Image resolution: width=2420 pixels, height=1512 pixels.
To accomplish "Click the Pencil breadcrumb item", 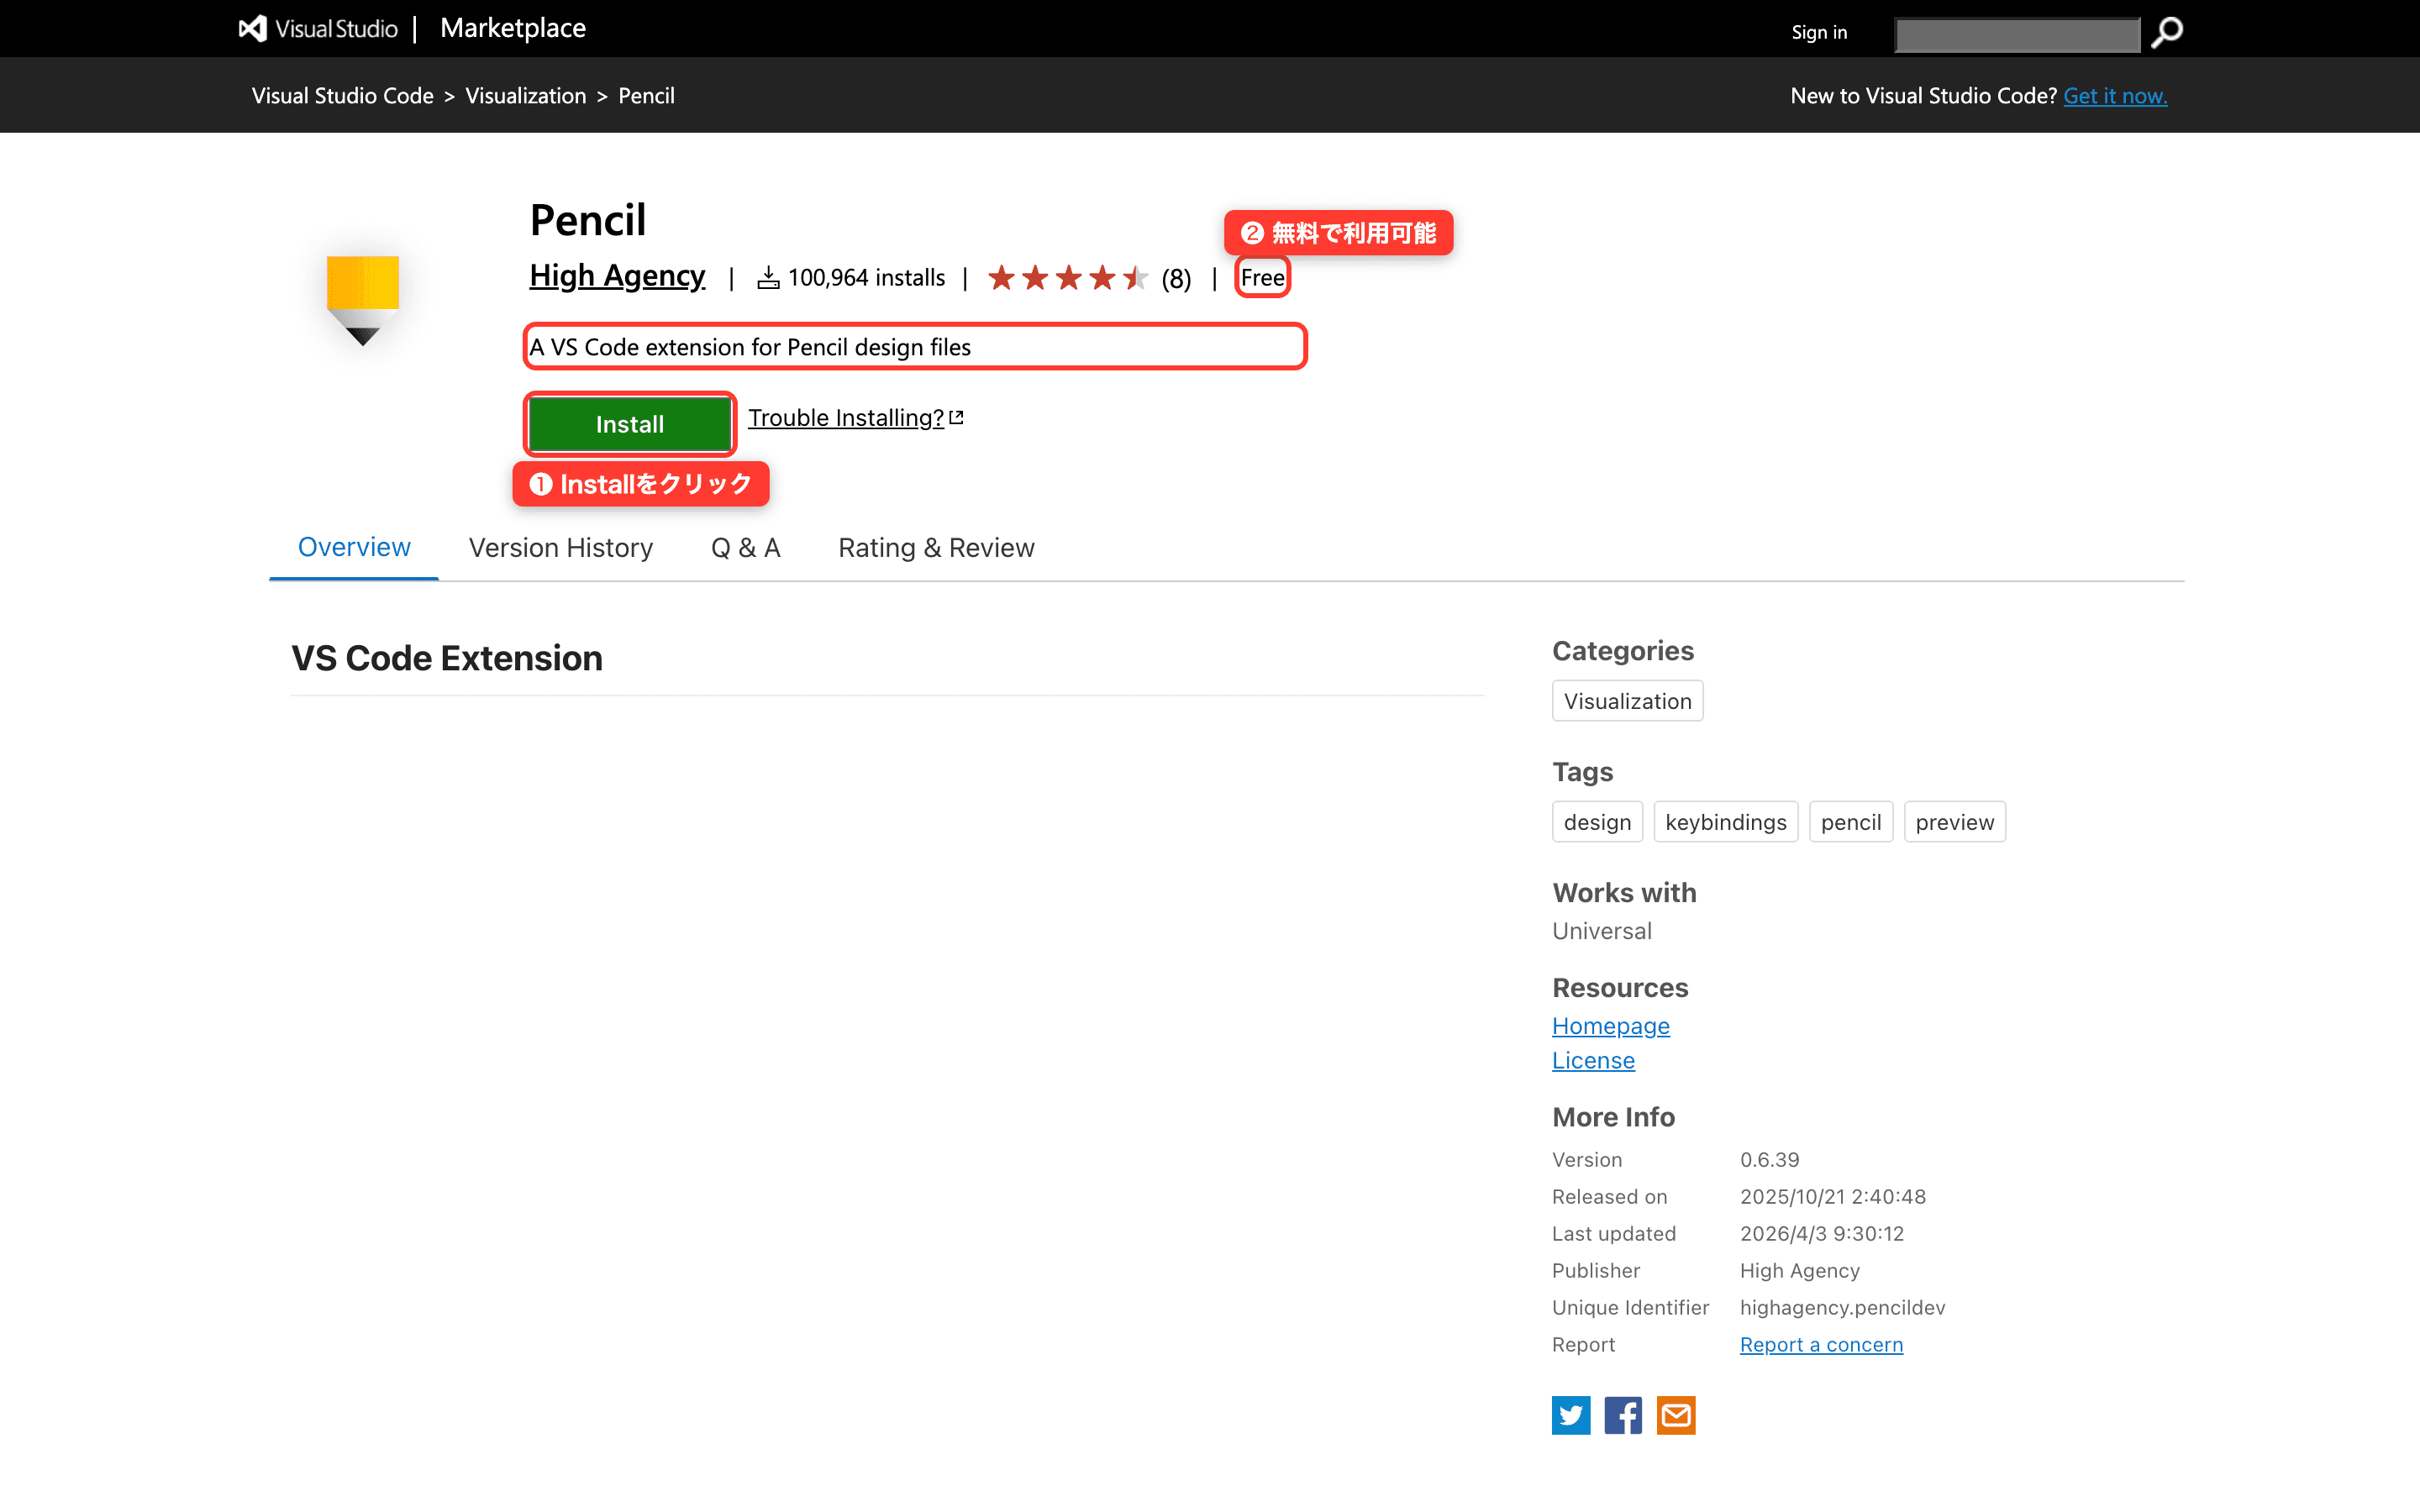I will [646, 96].
